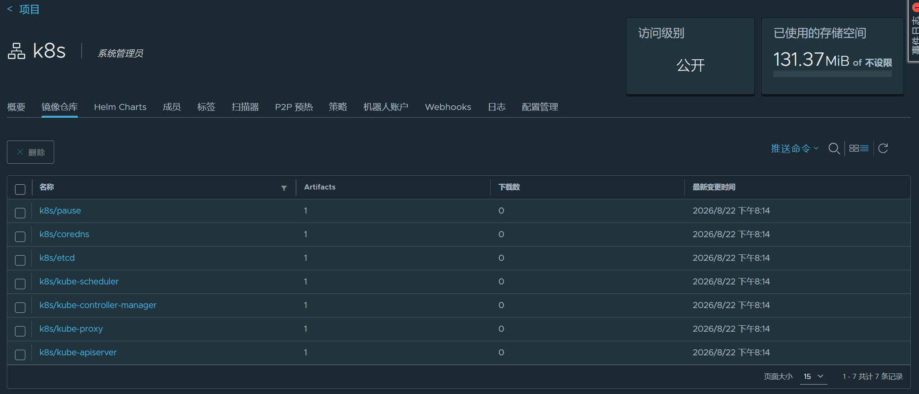This screenshot has height=394, width=919.
Task: Open the k8s/kube-controller-manager repository link
Action: [x=98, y=305]
